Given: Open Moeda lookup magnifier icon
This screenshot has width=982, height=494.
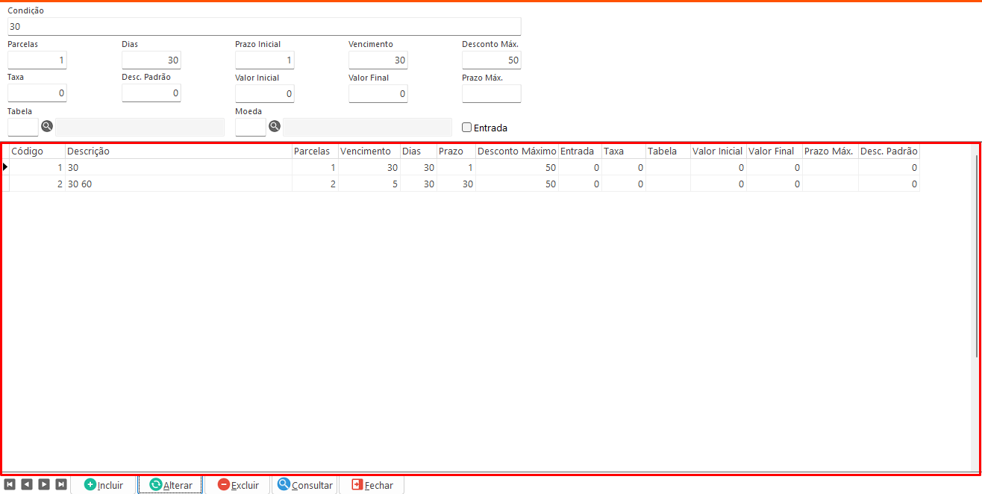Looking at the screenshot, I should pyautogui.click(x=275, y=127).
